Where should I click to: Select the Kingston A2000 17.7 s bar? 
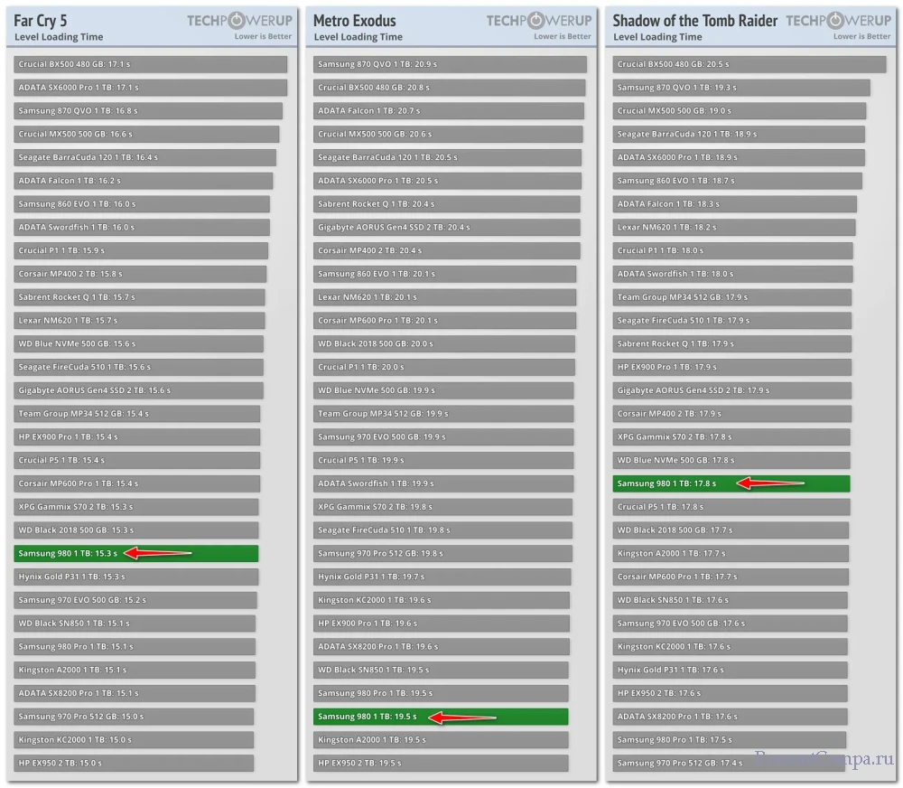pos(731,553)
